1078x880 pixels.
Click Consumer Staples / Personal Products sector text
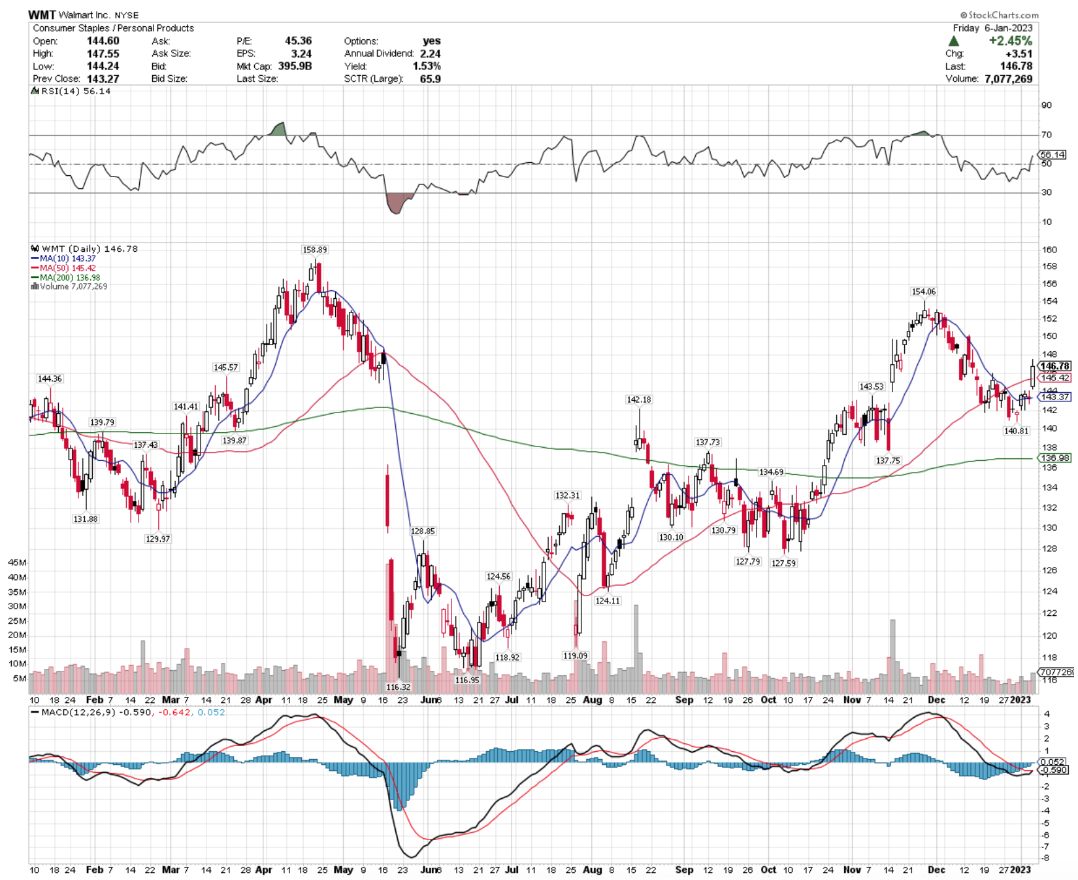[113, 28]
